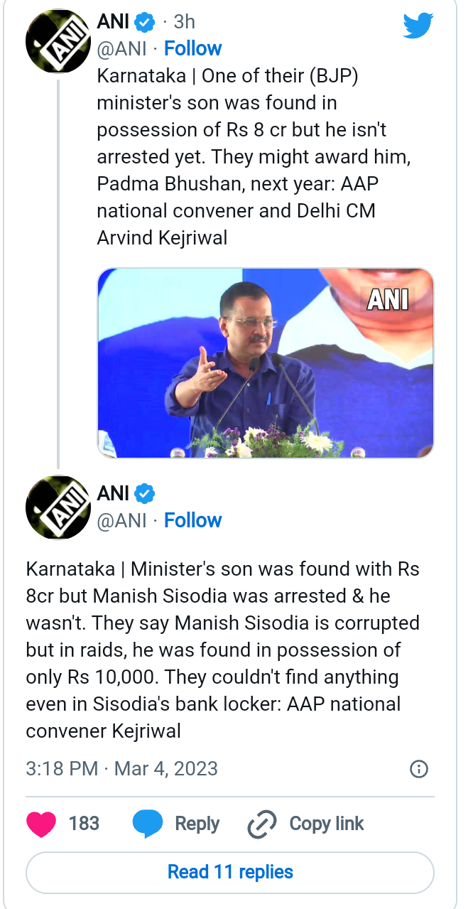The height and width of the screenshot is (909, 473).
Task: Like the tweet with heart icon
Action: point(42,824)
